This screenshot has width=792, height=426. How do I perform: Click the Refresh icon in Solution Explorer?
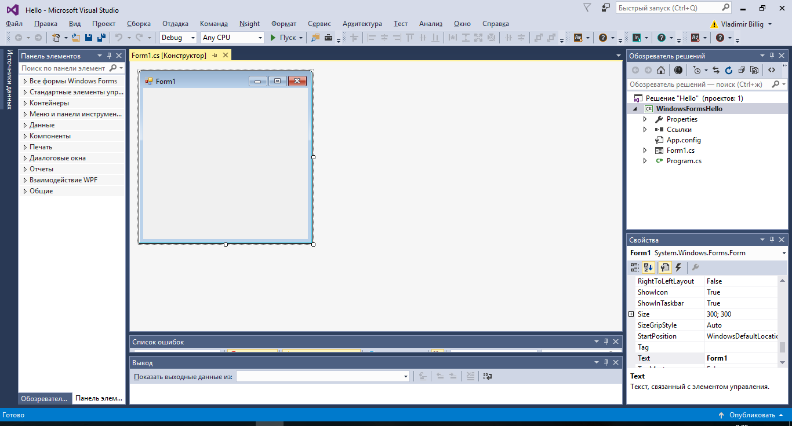[728, 70]
